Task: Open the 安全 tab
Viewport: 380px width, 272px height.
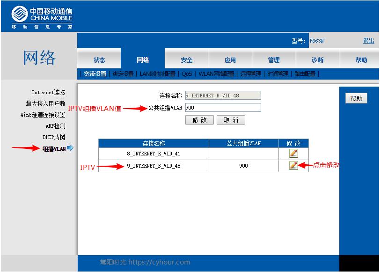Action: coord(186,59)
